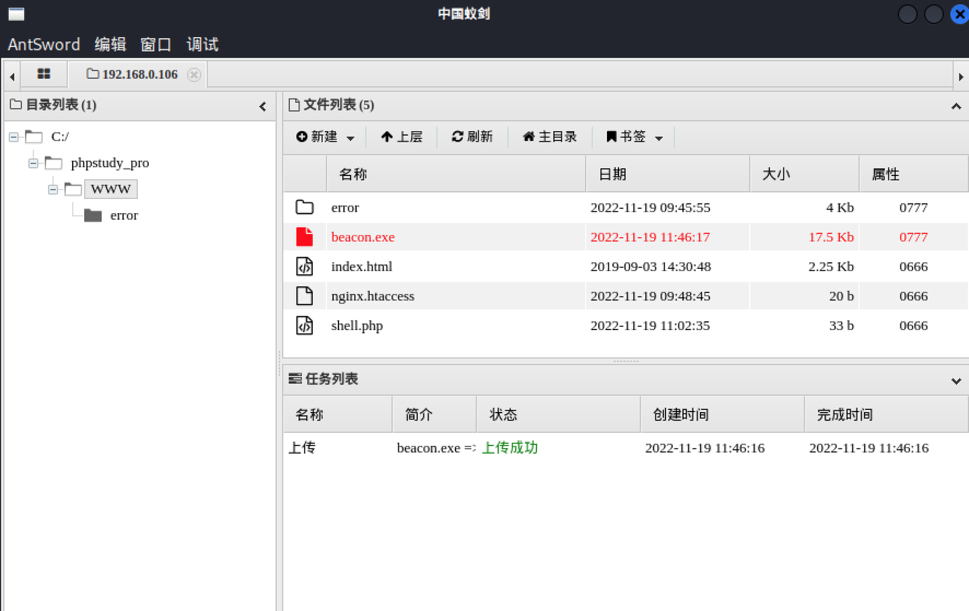This screenshot has width=969, height=611.
Task: Open the 调试 menu
Action: (201, 44)
